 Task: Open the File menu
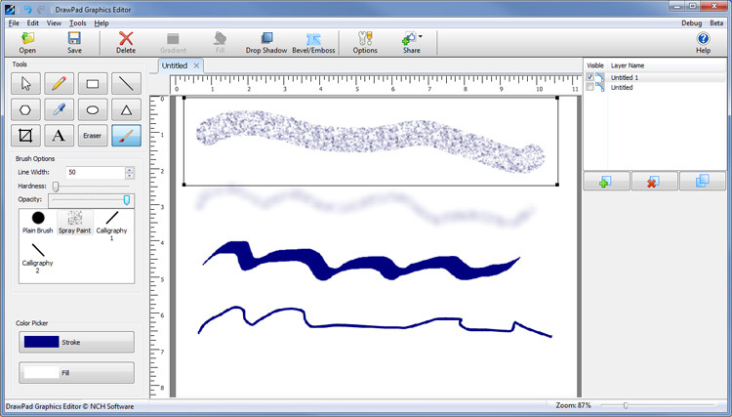point(14,22)
